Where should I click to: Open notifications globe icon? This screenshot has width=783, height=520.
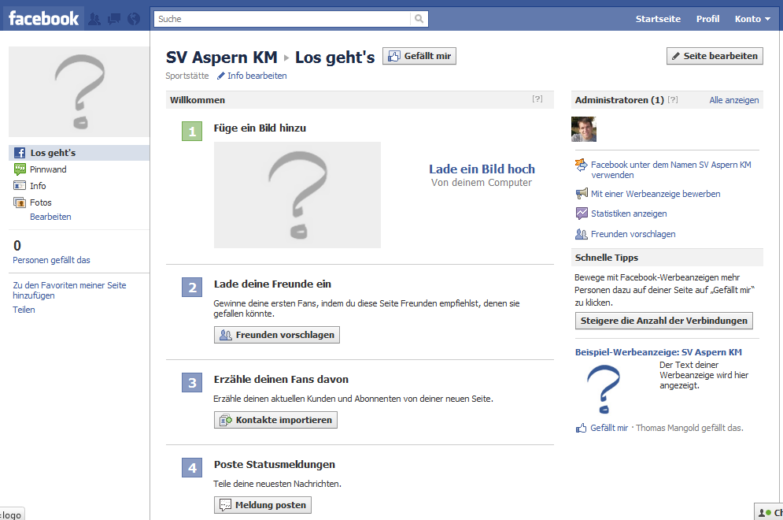[x=134, y=19]
